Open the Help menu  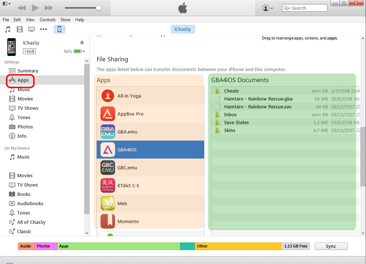[x=80, y=20]
